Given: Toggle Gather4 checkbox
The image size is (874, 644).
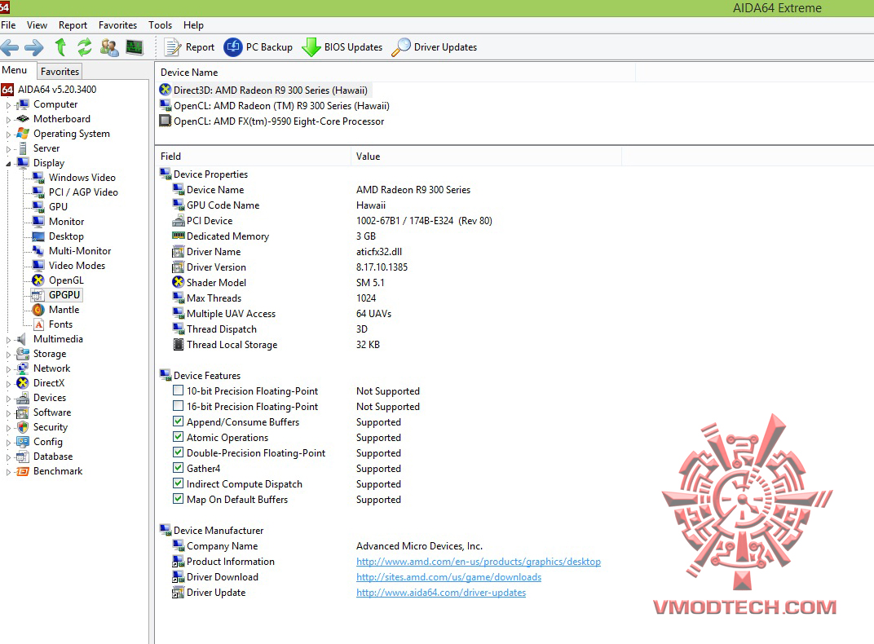Looking at the screenshot, I should coord(178,468).
